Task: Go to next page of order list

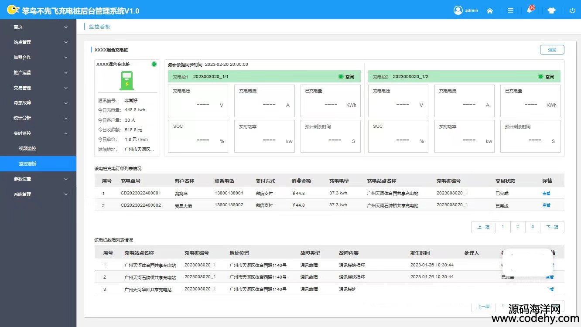Action: [552, 227]
